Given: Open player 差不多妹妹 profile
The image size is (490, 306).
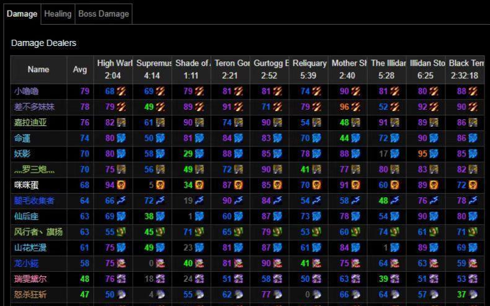Looking at the screenshot, I should (34, 107).
